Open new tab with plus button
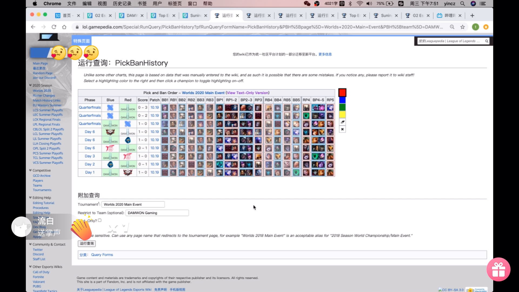 (x=472, y=15)
